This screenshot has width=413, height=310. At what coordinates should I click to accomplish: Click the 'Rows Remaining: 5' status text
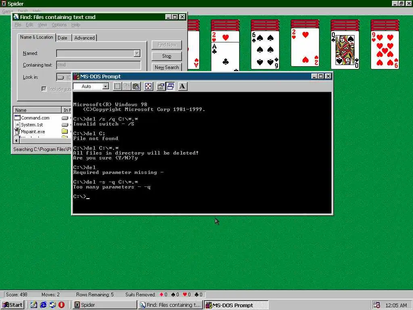[95, 294]
